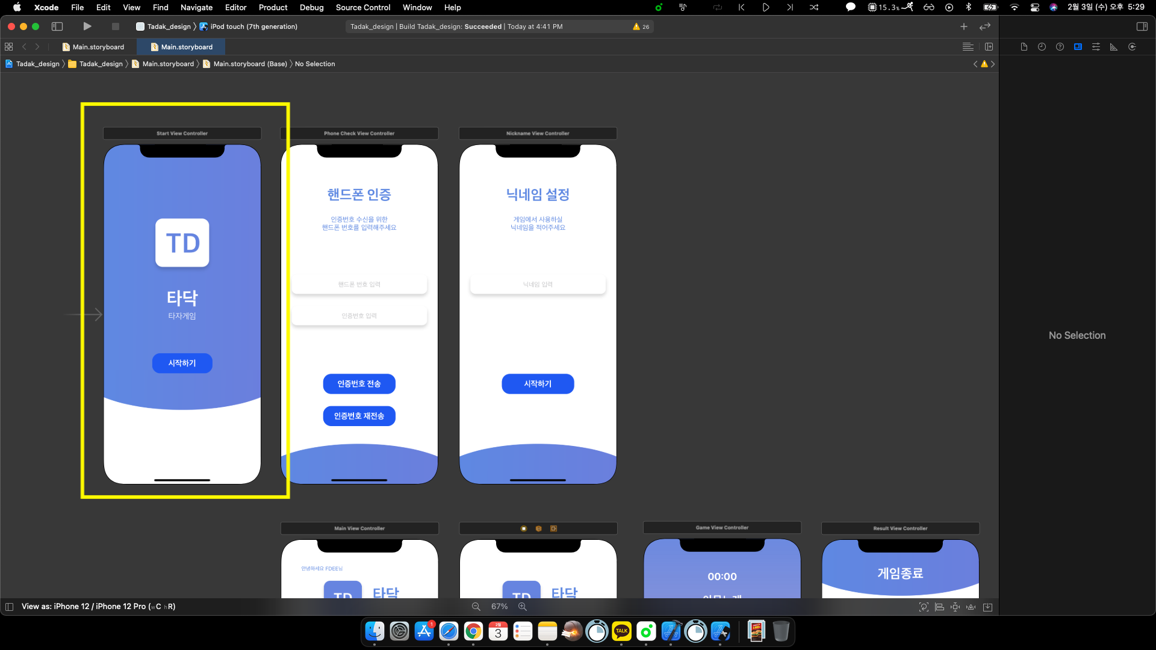The image size is (1156, 650).
Task: Open the Attributes inspector
Action: tap(1096, 47)
